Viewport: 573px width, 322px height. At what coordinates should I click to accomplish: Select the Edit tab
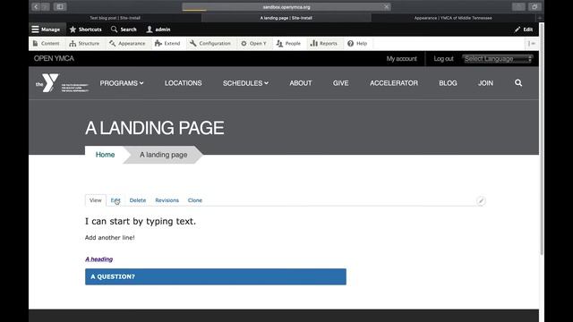pos(115,200)
